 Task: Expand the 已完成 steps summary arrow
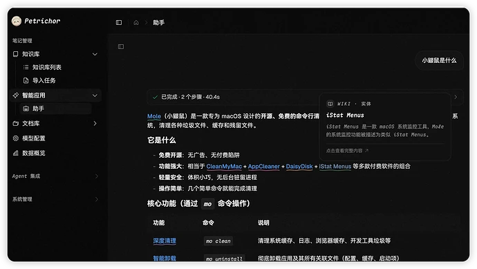tap(456, 97)
